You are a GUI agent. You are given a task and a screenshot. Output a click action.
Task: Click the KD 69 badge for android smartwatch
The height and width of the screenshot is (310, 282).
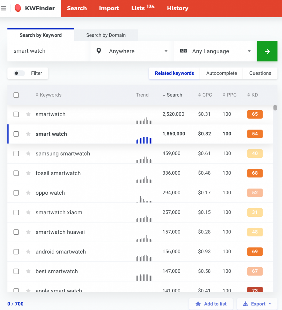tap(255, 252)
